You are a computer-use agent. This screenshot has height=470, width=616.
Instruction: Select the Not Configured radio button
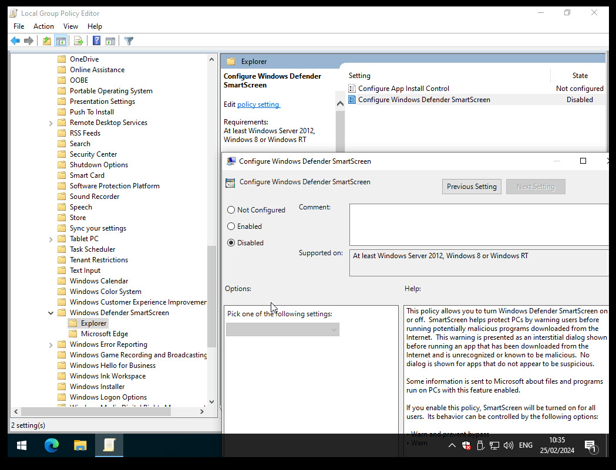click(231, 209)
